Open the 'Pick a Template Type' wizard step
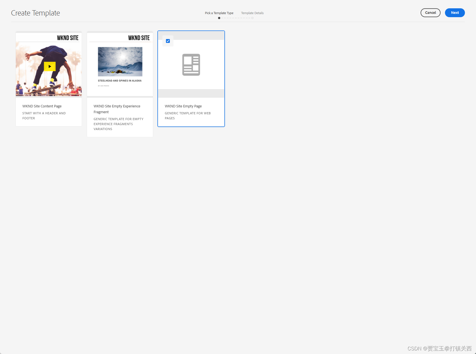The height and width of the screenshot is (354, 476). tap(219, 13)
